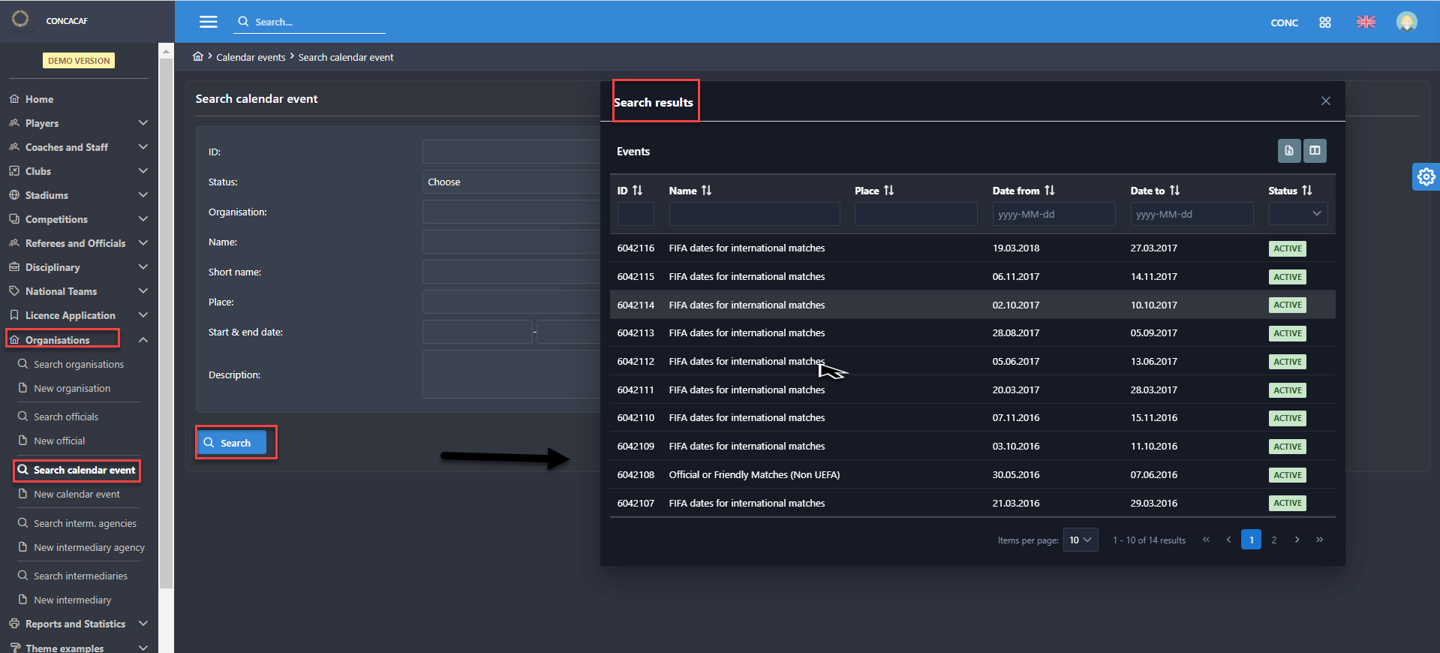1440x653 pixels.
Task: Click the export file icon in Events
Action: (x=1288, y=151)
